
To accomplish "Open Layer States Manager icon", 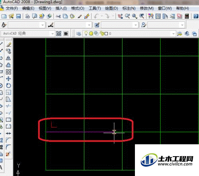I will click(x=195, y=34).
